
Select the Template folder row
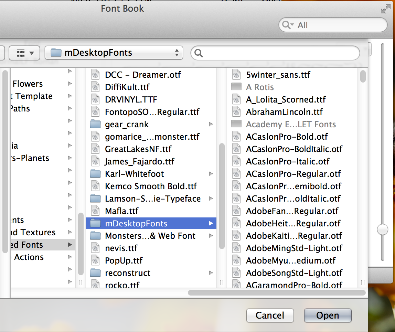point(43,96)
